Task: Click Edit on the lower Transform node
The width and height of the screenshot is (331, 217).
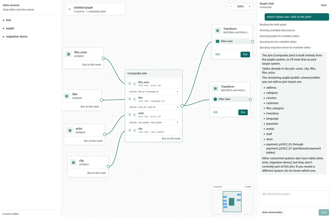Action: point(215,112)
